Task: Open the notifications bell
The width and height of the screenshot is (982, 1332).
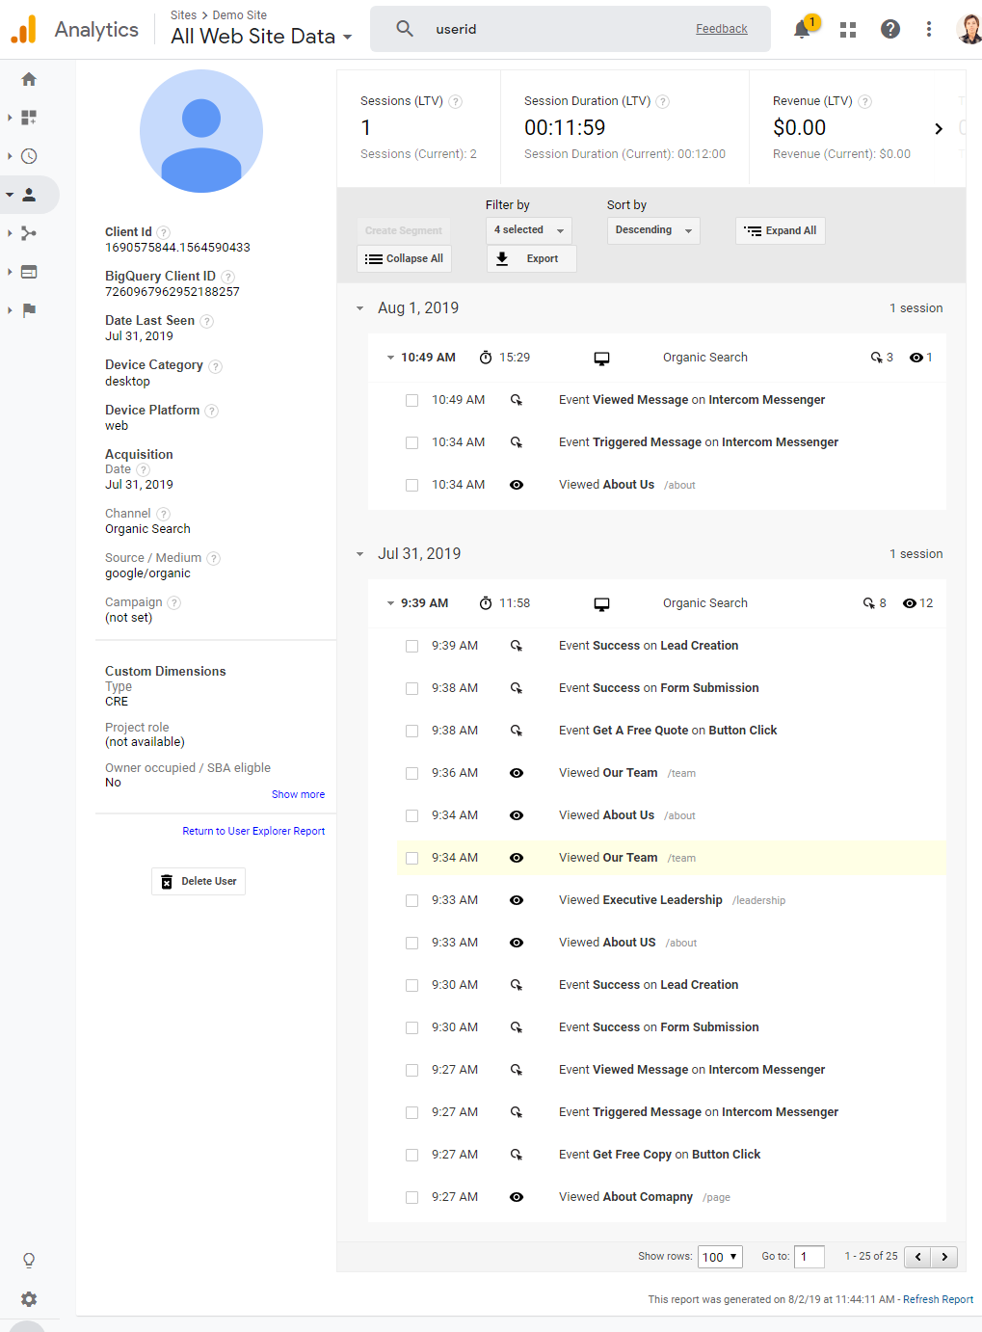Action: pos(802,29)
